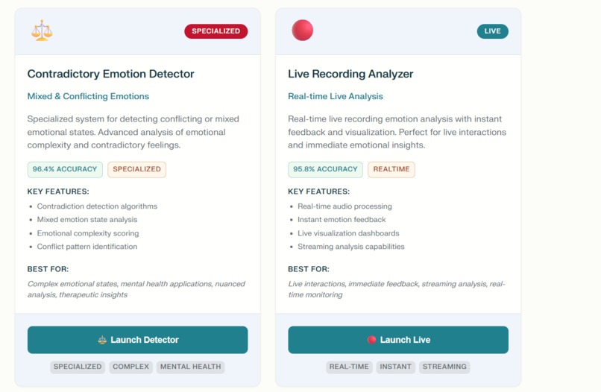Select 'Contradiction detection algorithms' feature
Viewport: 601px width, 392px height.
(97, 206)
